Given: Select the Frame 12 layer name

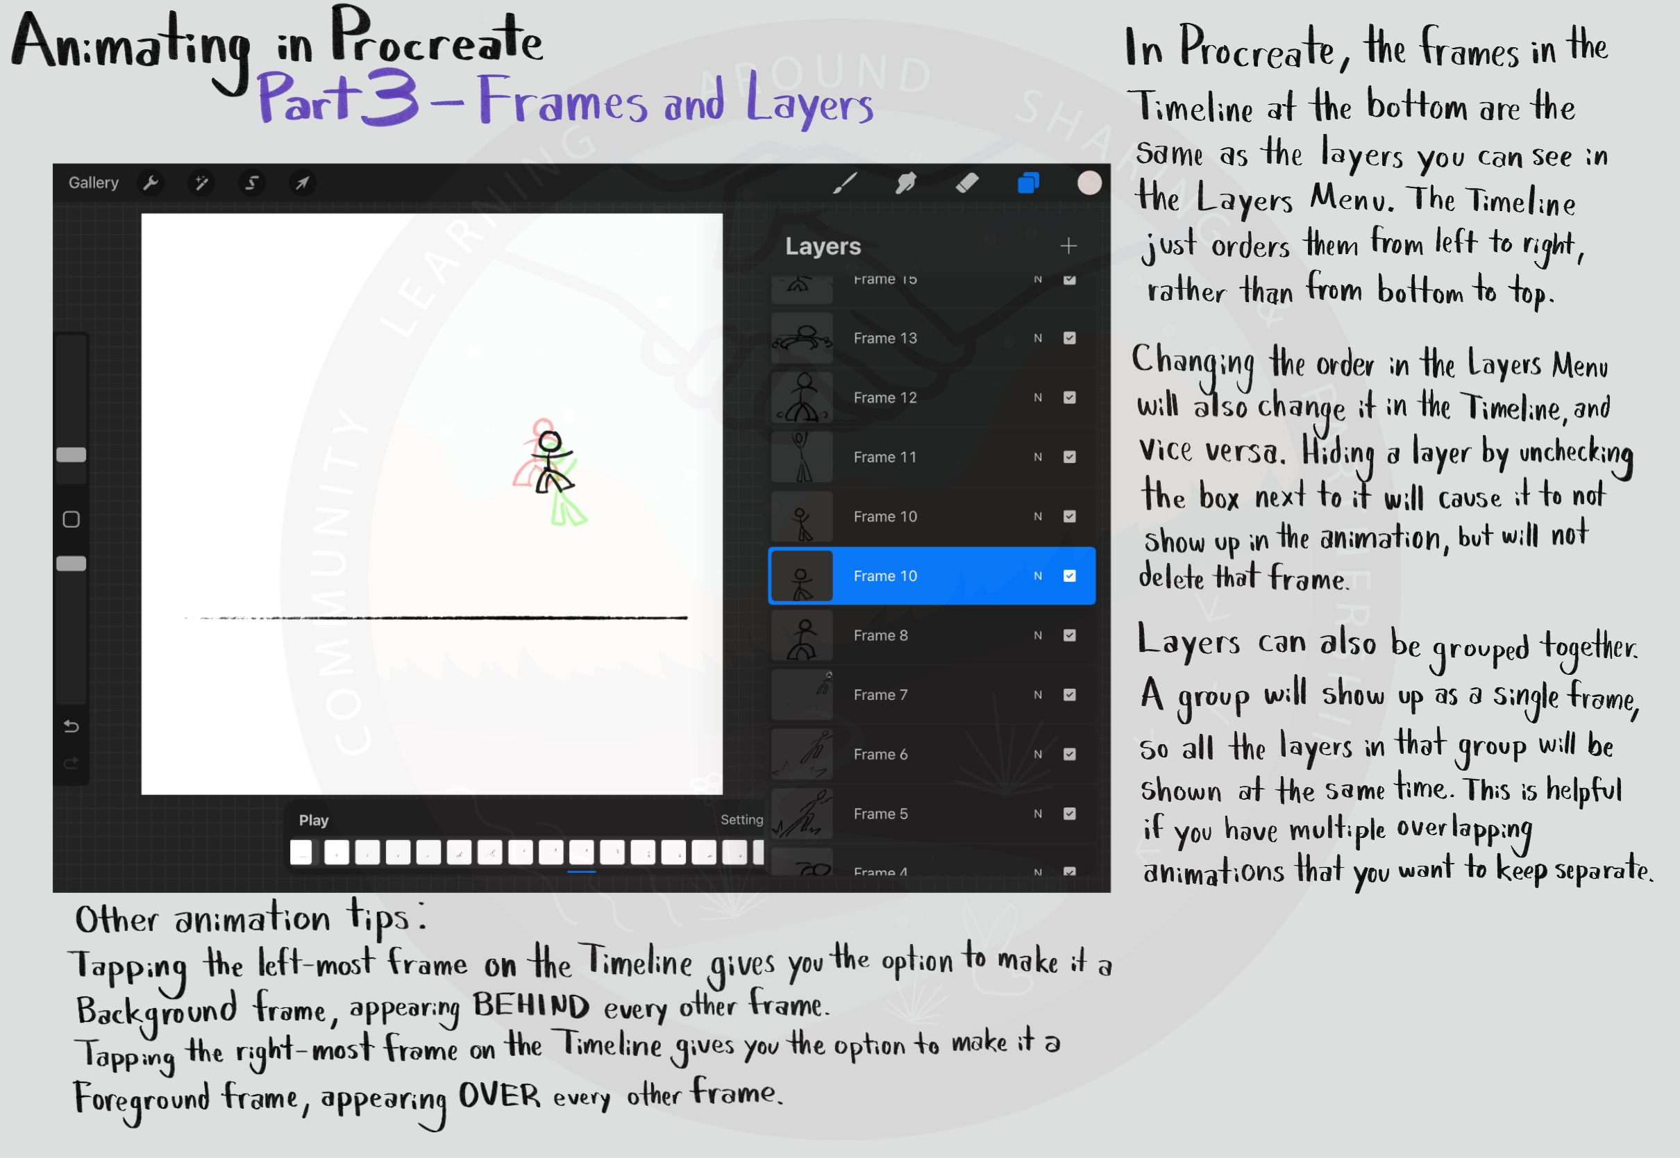Looking at the screenshot, I should tap(885, 398).
